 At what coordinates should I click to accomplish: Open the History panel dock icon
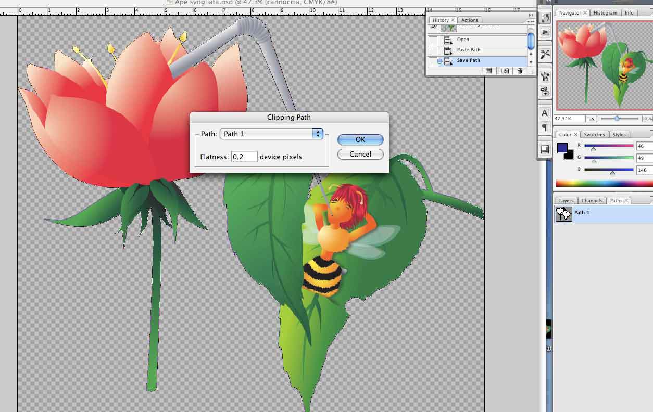(545, 17)
